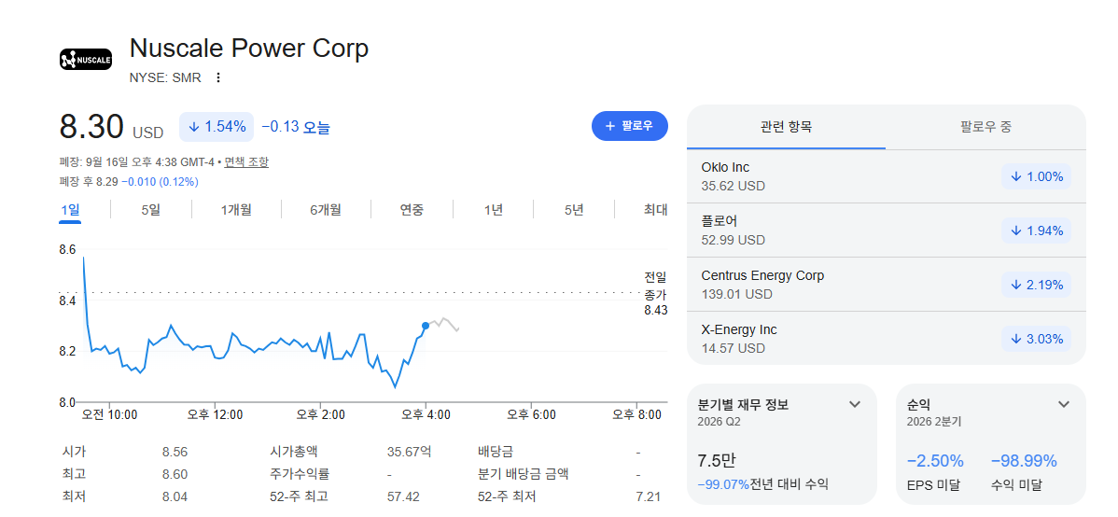Select the 5일 chart range
The height and width of the screenshot is (517, 1118).
click(x=151, y=210)
